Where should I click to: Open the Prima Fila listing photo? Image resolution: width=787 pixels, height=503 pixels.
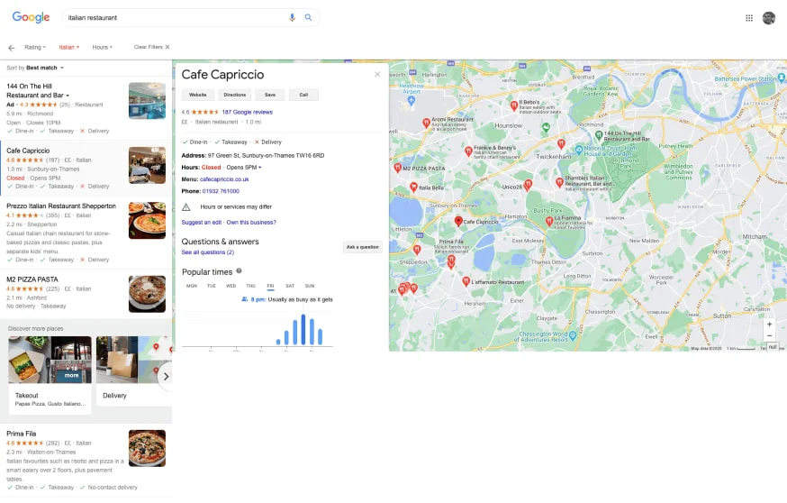tap(147, 448)
